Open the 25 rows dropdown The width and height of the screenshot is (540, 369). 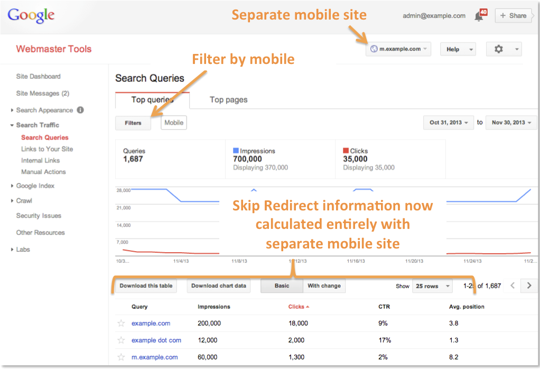(432, 286)
